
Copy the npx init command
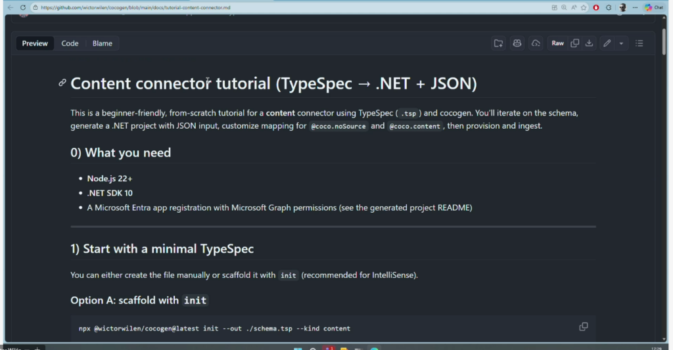(x=583, y=327)
